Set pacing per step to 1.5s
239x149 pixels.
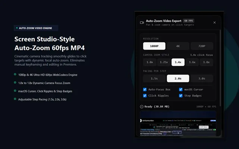(154, 79)
